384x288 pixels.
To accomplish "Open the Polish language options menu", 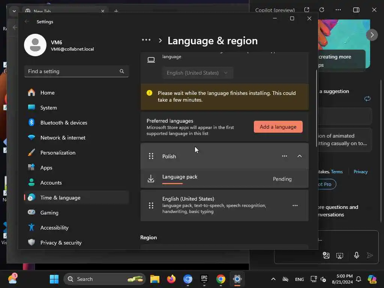I will (284, 156).
